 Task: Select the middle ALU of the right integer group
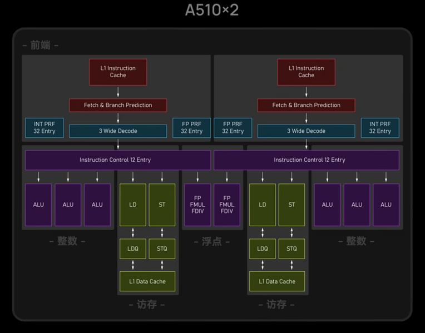click(x=357, y=205)
